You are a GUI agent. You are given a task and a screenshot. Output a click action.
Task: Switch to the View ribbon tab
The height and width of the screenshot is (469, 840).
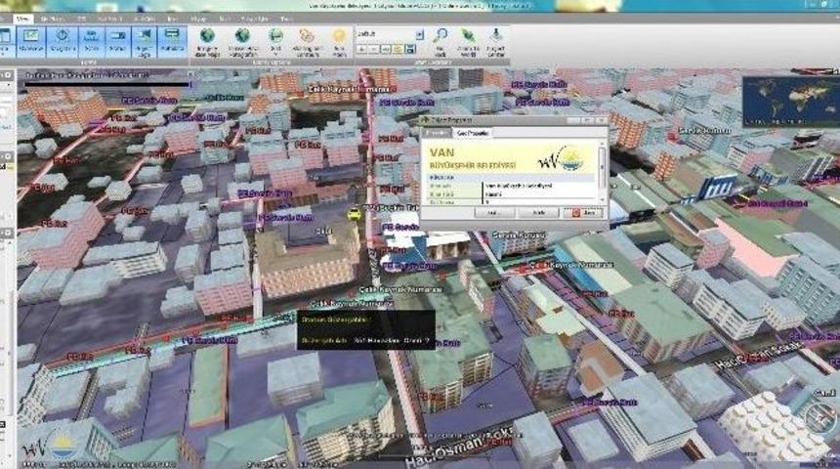[22, 19]
